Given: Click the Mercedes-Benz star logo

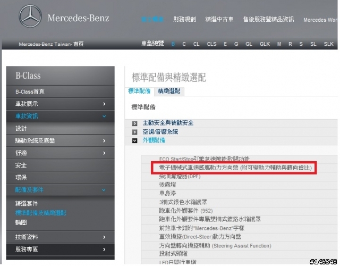Looking at the screenshot, I should [x=30, y=16].
